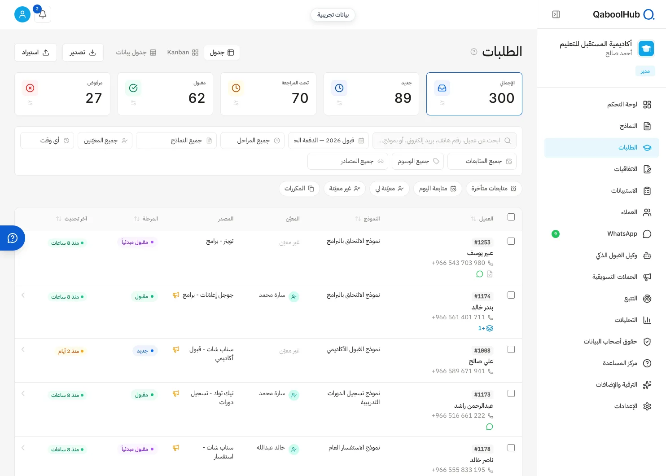Screen dimensions: 666x476
Task: Click the +1 duplicates icon for بندر خالد
Action: 486,328
